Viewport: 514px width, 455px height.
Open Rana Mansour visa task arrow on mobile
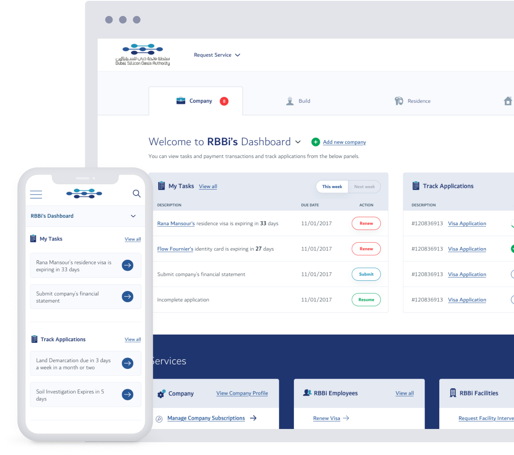click(x=128, y=265)
